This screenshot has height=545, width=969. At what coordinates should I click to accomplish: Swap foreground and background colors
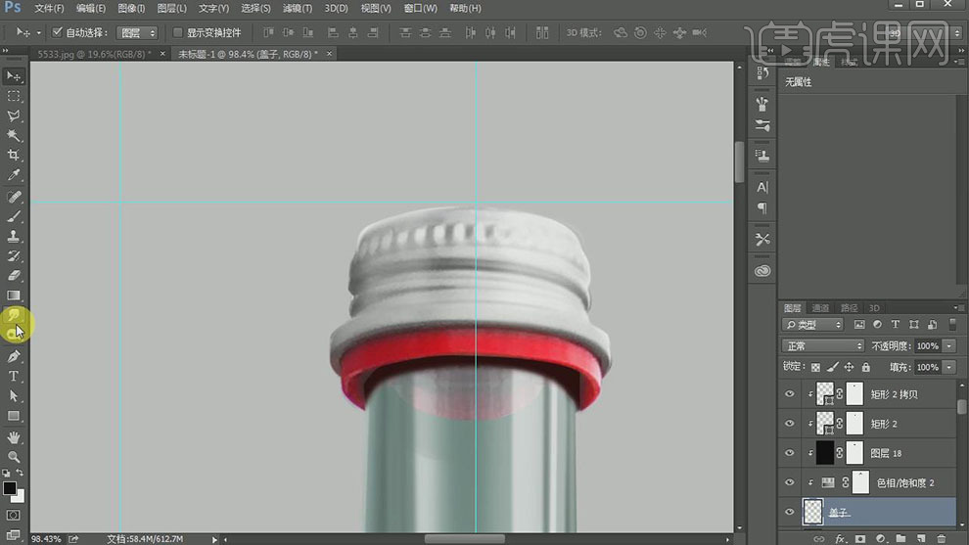(20, 473)
